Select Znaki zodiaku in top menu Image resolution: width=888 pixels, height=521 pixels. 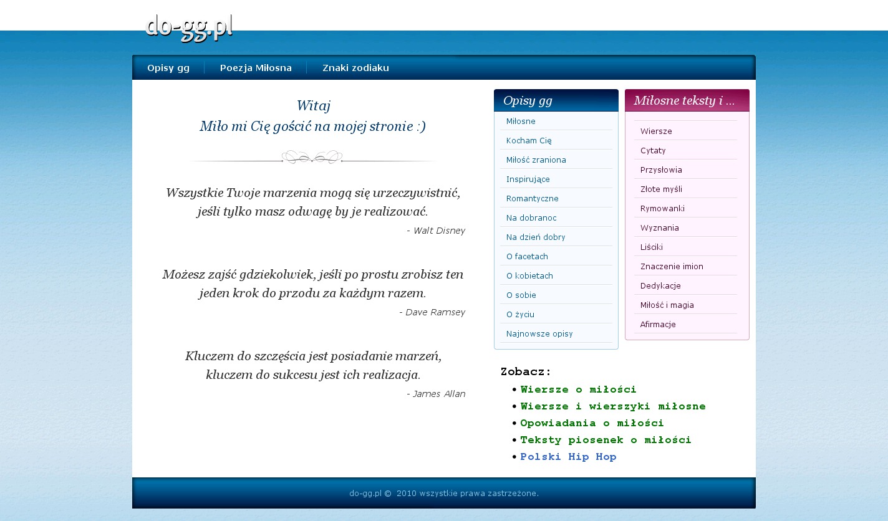(x=355, y=68)
